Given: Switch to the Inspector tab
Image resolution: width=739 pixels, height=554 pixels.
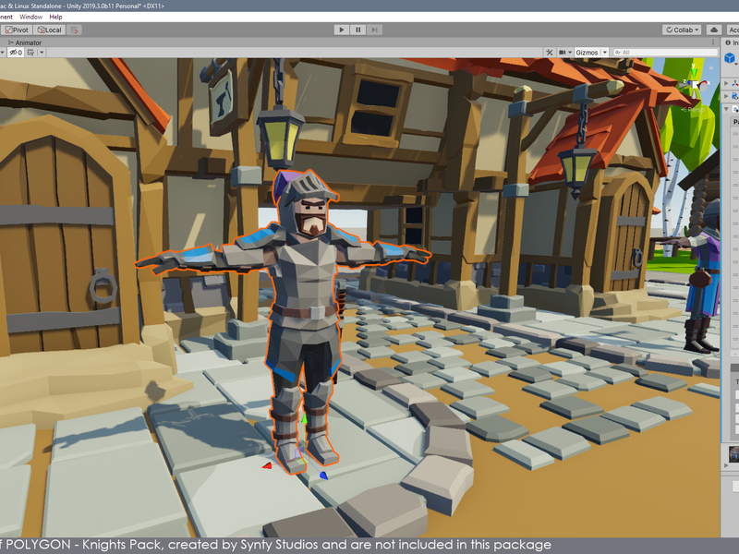Looking at the screenshot, I should point(732,42).
